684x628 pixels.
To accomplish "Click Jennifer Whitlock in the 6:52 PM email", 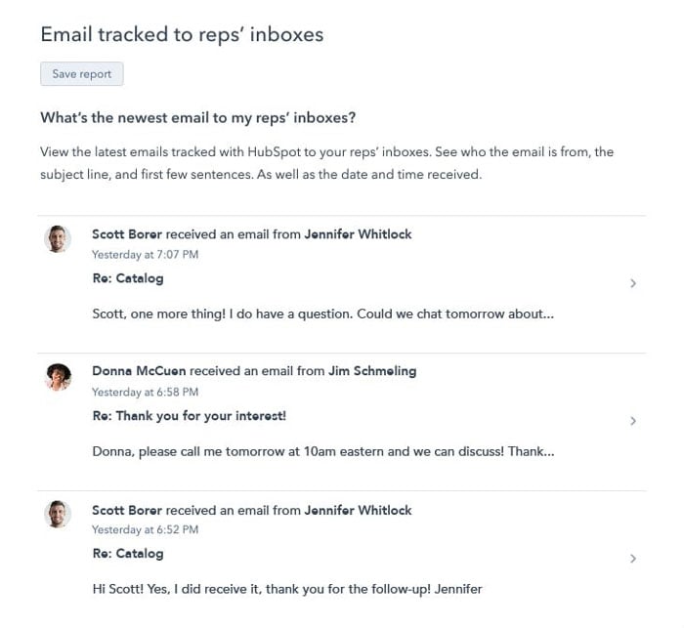I will (x=358, y=510).
